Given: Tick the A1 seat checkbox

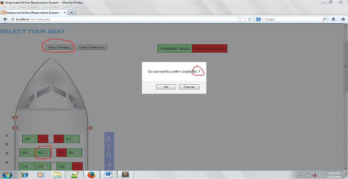Looking at the screenshot, I should click(74, 139).
